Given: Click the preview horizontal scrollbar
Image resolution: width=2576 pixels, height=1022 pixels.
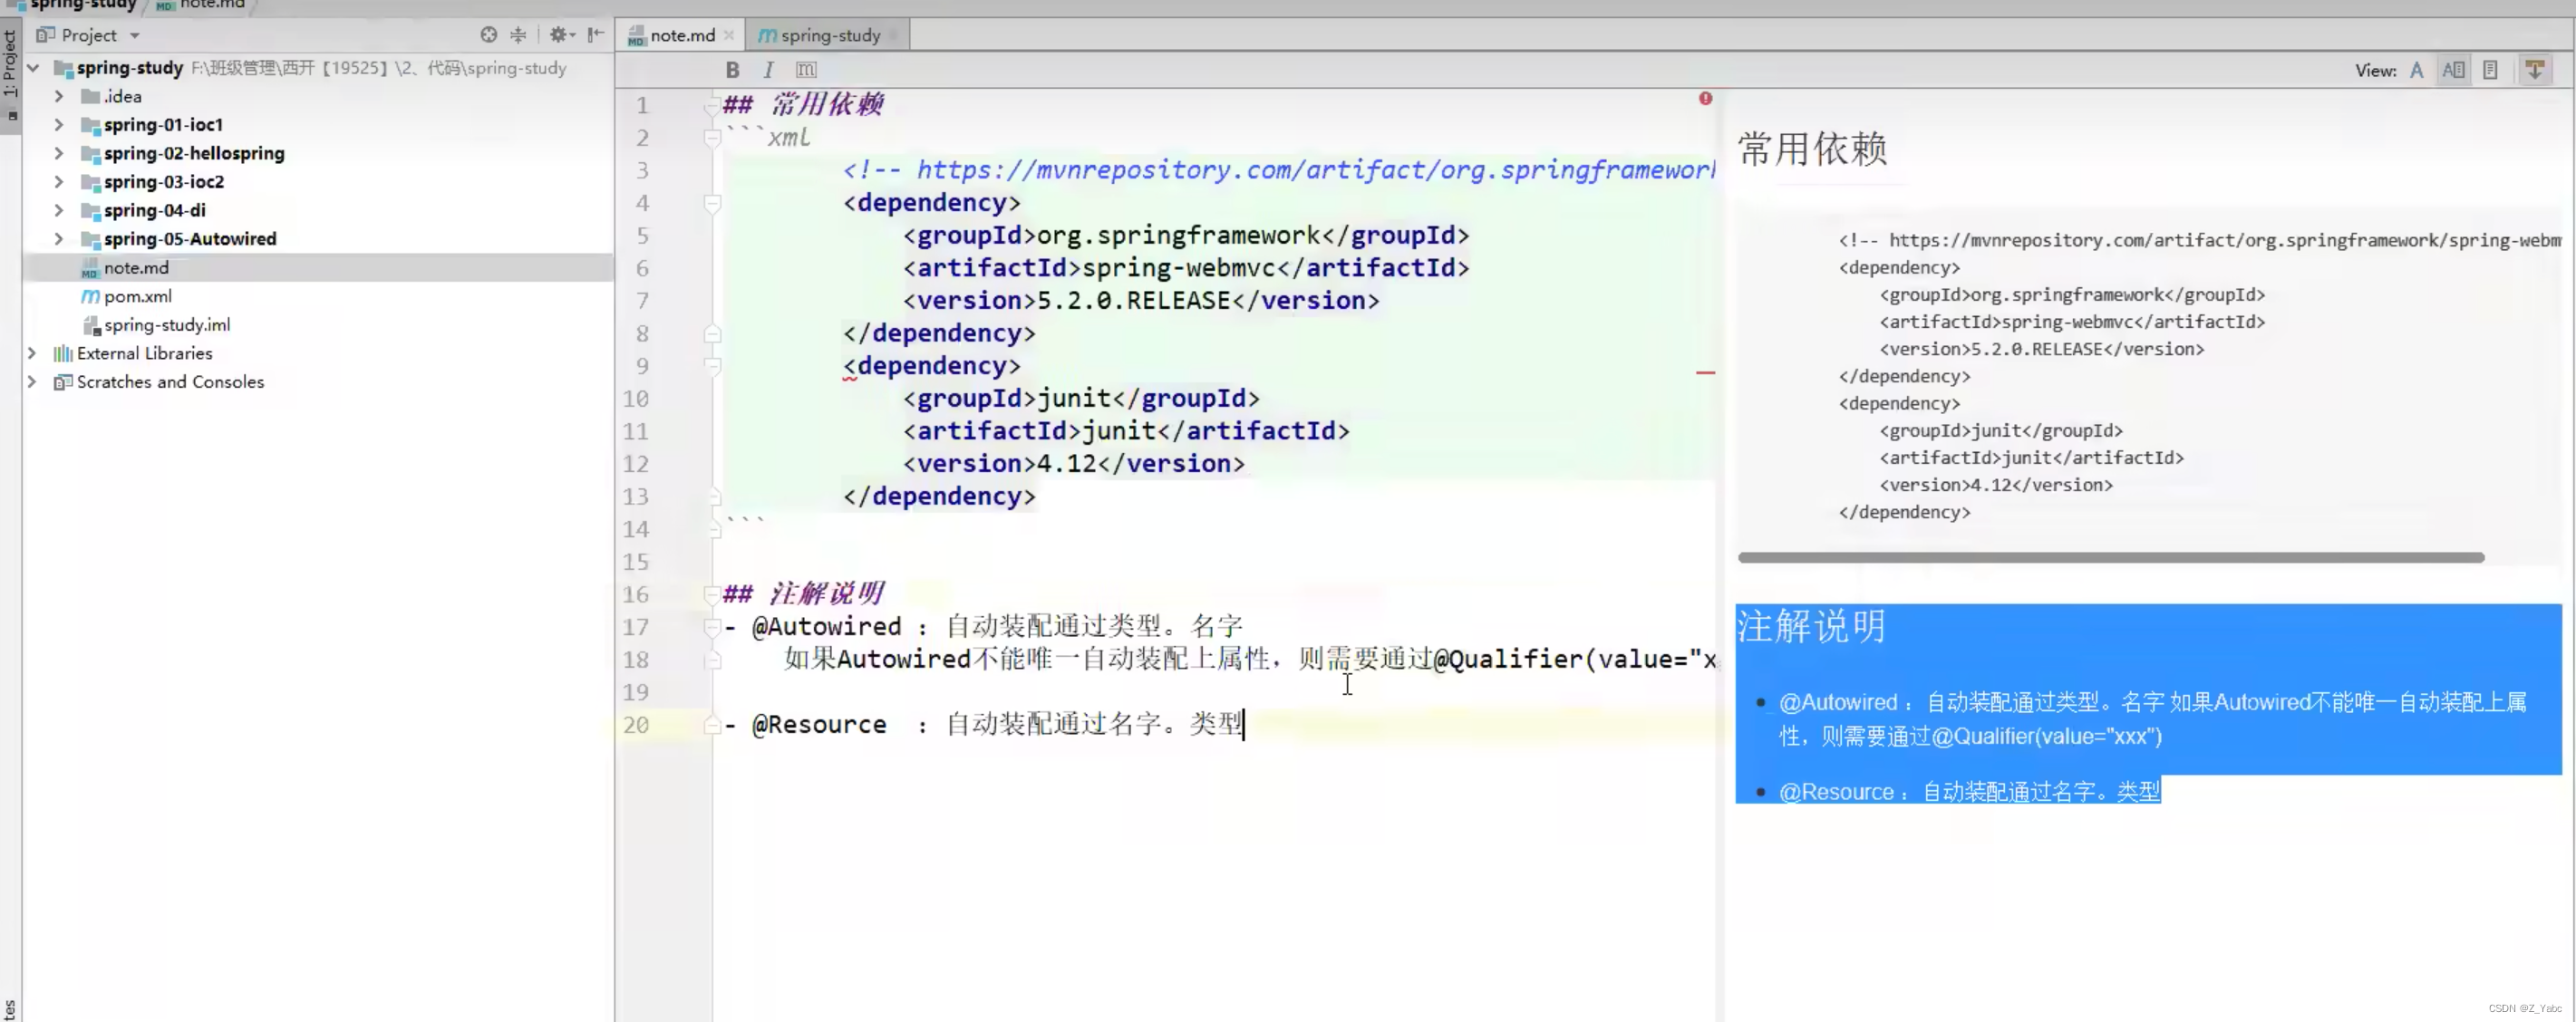Looking at the screenshot, I should pyautogui.click(x=2110, y=557).
